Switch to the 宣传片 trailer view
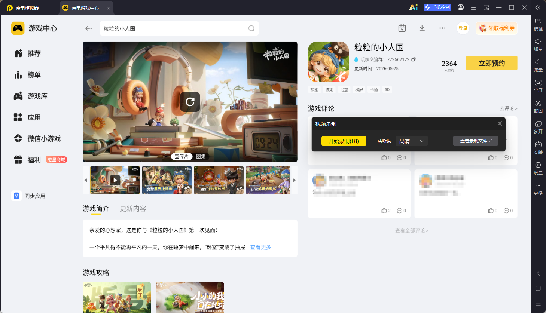This screenshot has height=313, width=546. 182,156
